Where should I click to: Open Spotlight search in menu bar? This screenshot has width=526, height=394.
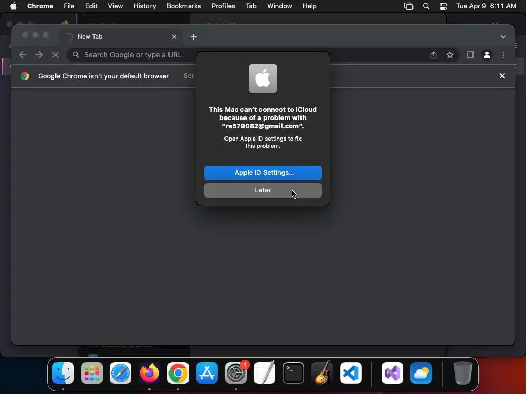coord(426,6)
